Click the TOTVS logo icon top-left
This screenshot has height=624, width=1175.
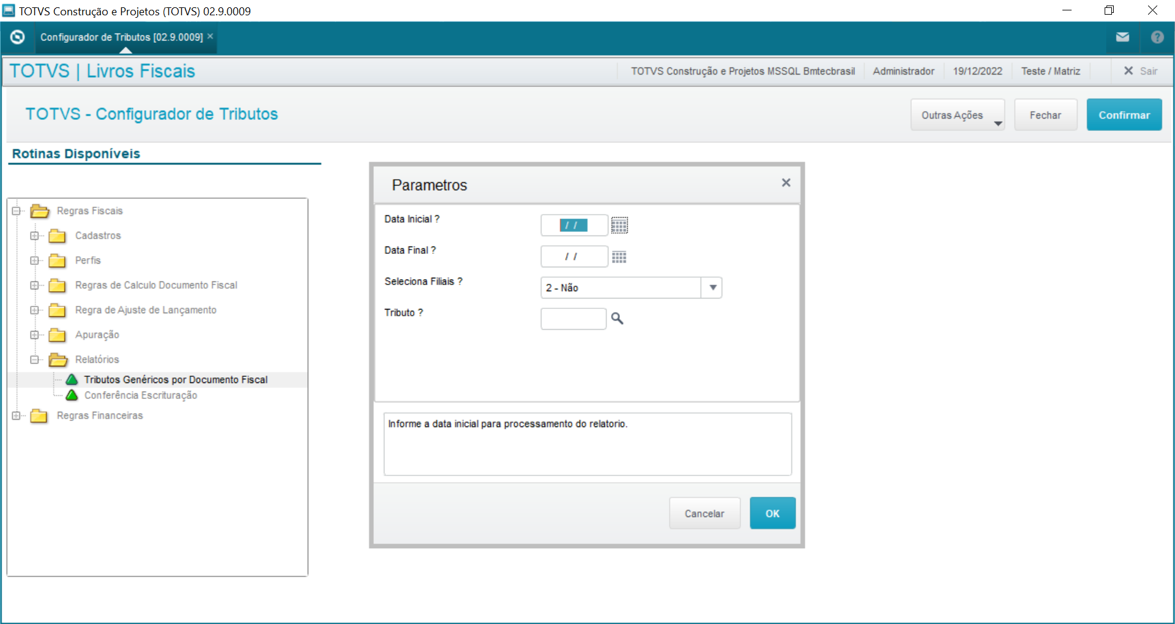pos(18,37)
